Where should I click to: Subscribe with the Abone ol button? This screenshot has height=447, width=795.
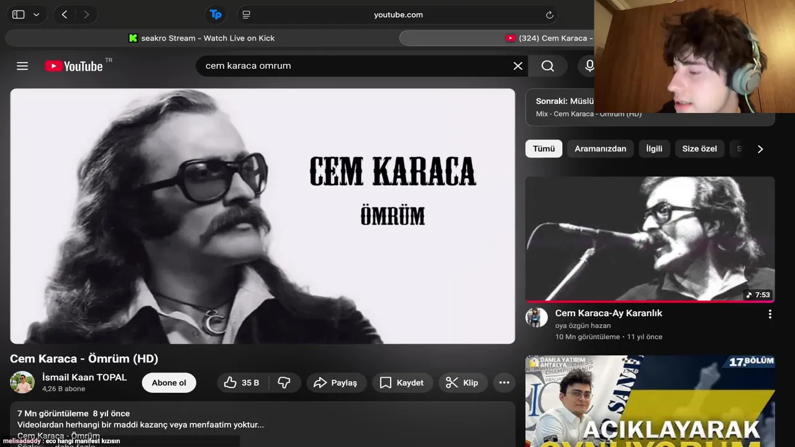pos(169,382)
